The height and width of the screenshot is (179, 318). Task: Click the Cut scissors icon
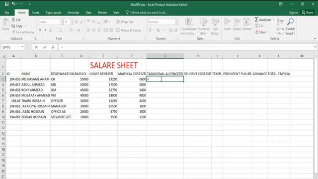click(x=13, y=19)
